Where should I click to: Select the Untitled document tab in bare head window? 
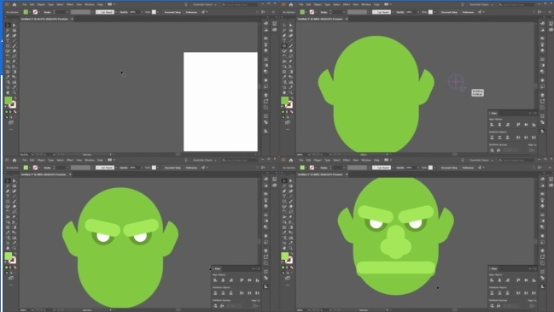coord(320,19)
